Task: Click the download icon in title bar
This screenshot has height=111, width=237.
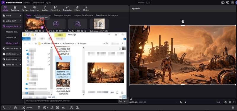Action: [233, 3]
